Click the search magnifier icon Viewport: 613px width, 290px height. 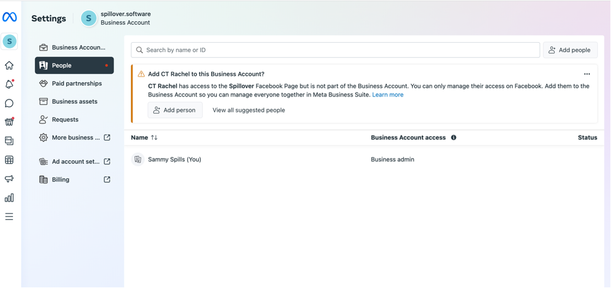point(140,50)
